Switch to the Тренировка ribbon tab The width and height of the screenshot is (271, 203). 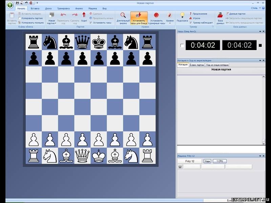[64, 8]
